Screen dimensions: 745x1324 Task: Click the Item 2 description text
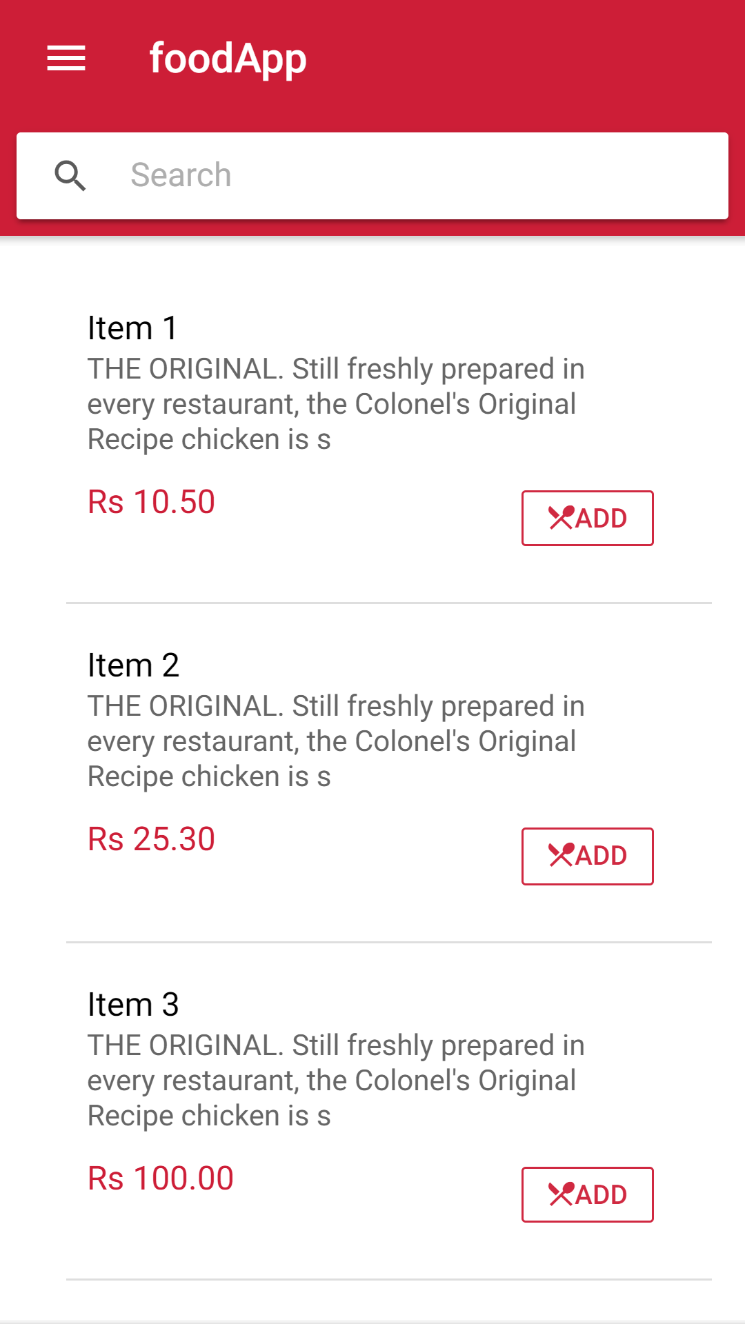[335, 741]
